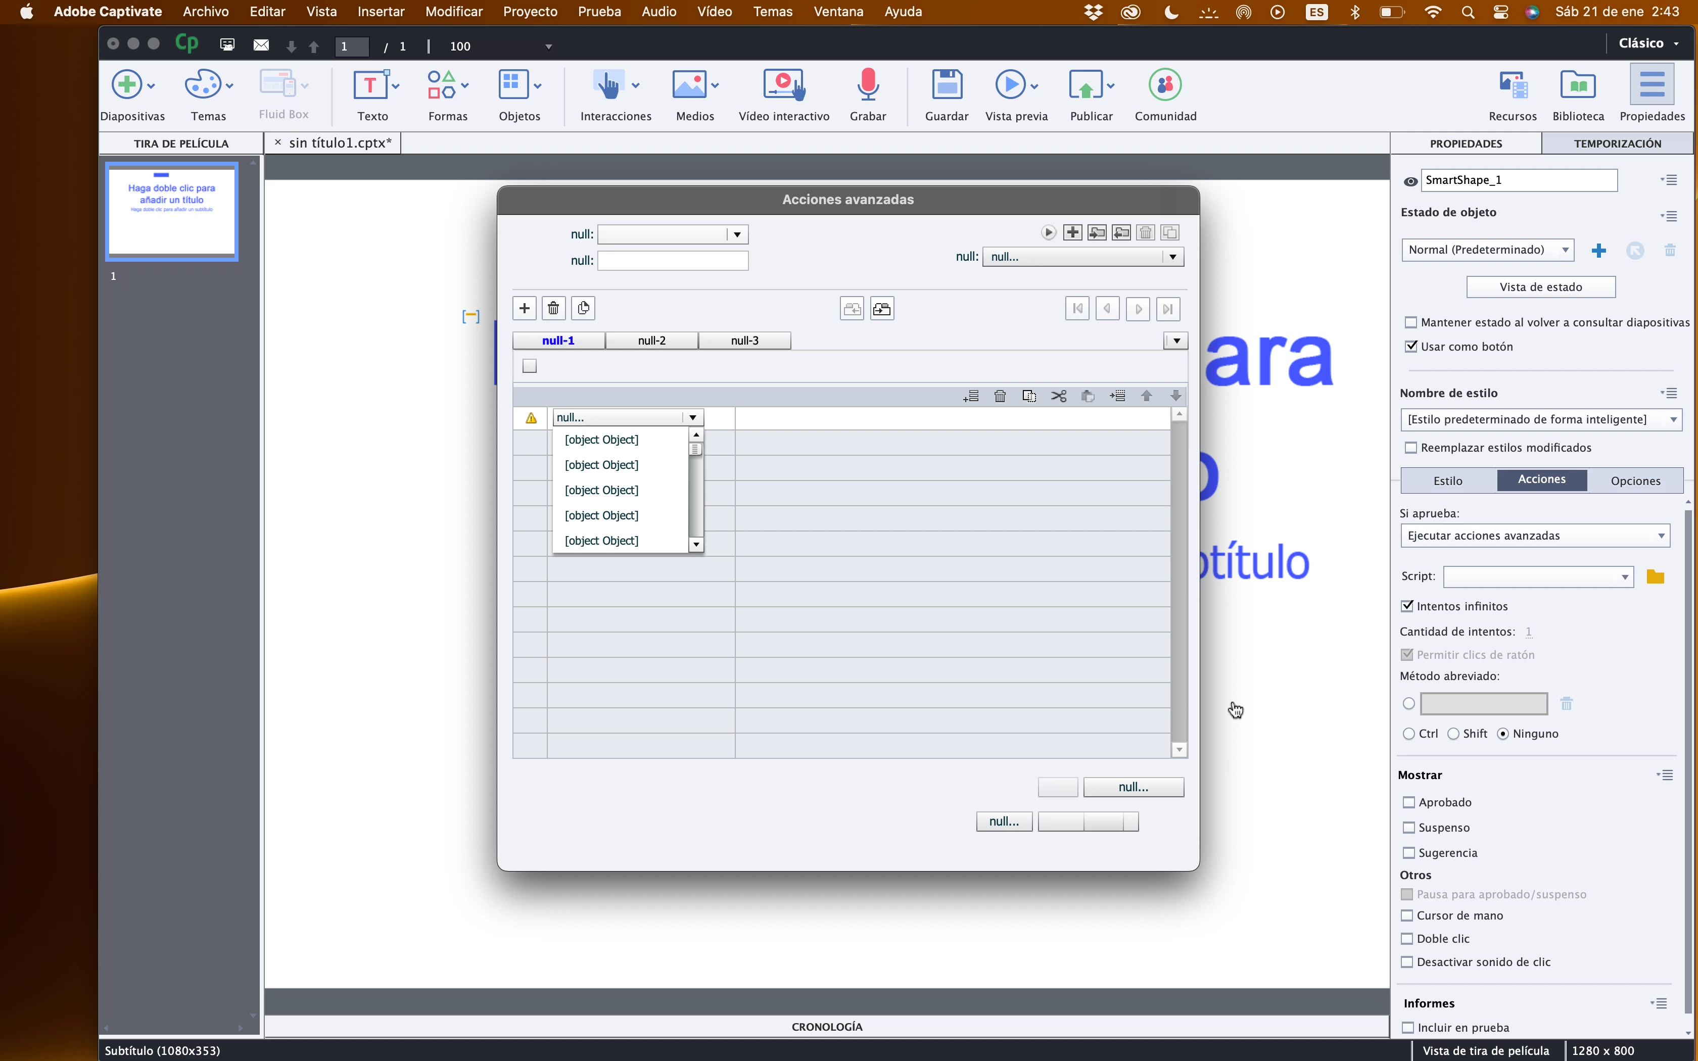Click the yellow Script folder icon
This screenshot has width=1698, height=1061.
(x=1655, y=577)
